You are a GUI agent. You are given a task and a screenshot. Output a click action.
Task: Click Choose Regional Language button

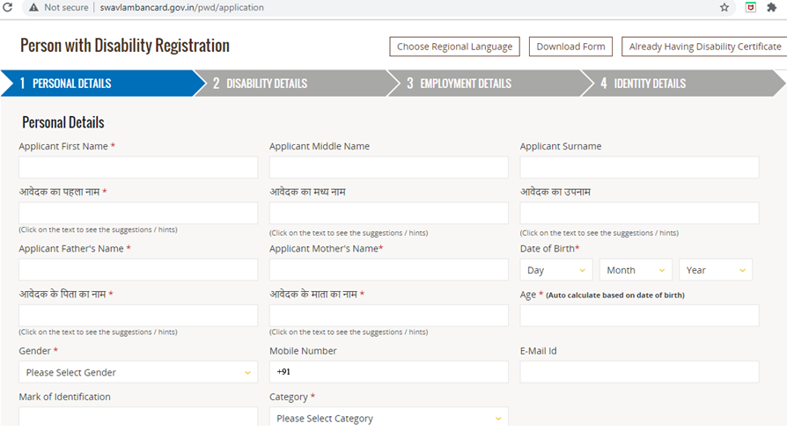click(x=454, y=47)
